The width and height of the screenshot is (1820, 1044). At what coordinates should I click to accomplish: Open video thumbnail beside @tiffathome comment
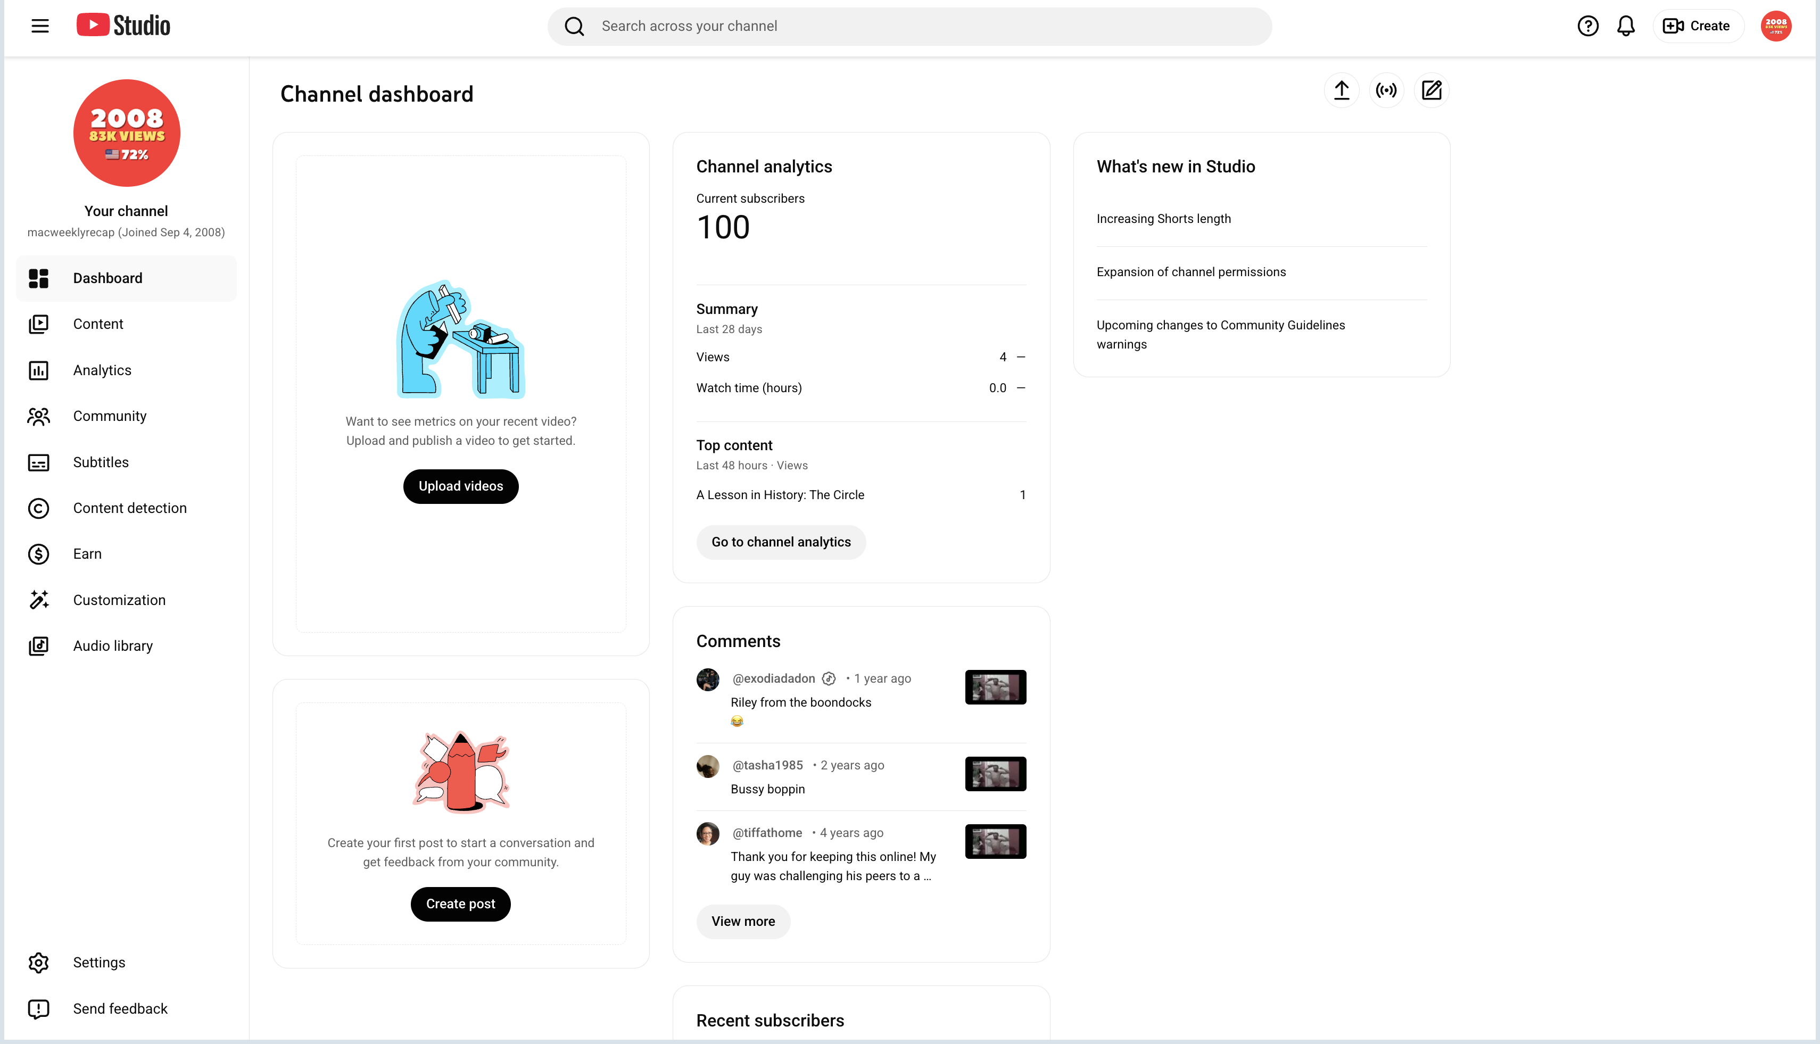pos(995,841)
